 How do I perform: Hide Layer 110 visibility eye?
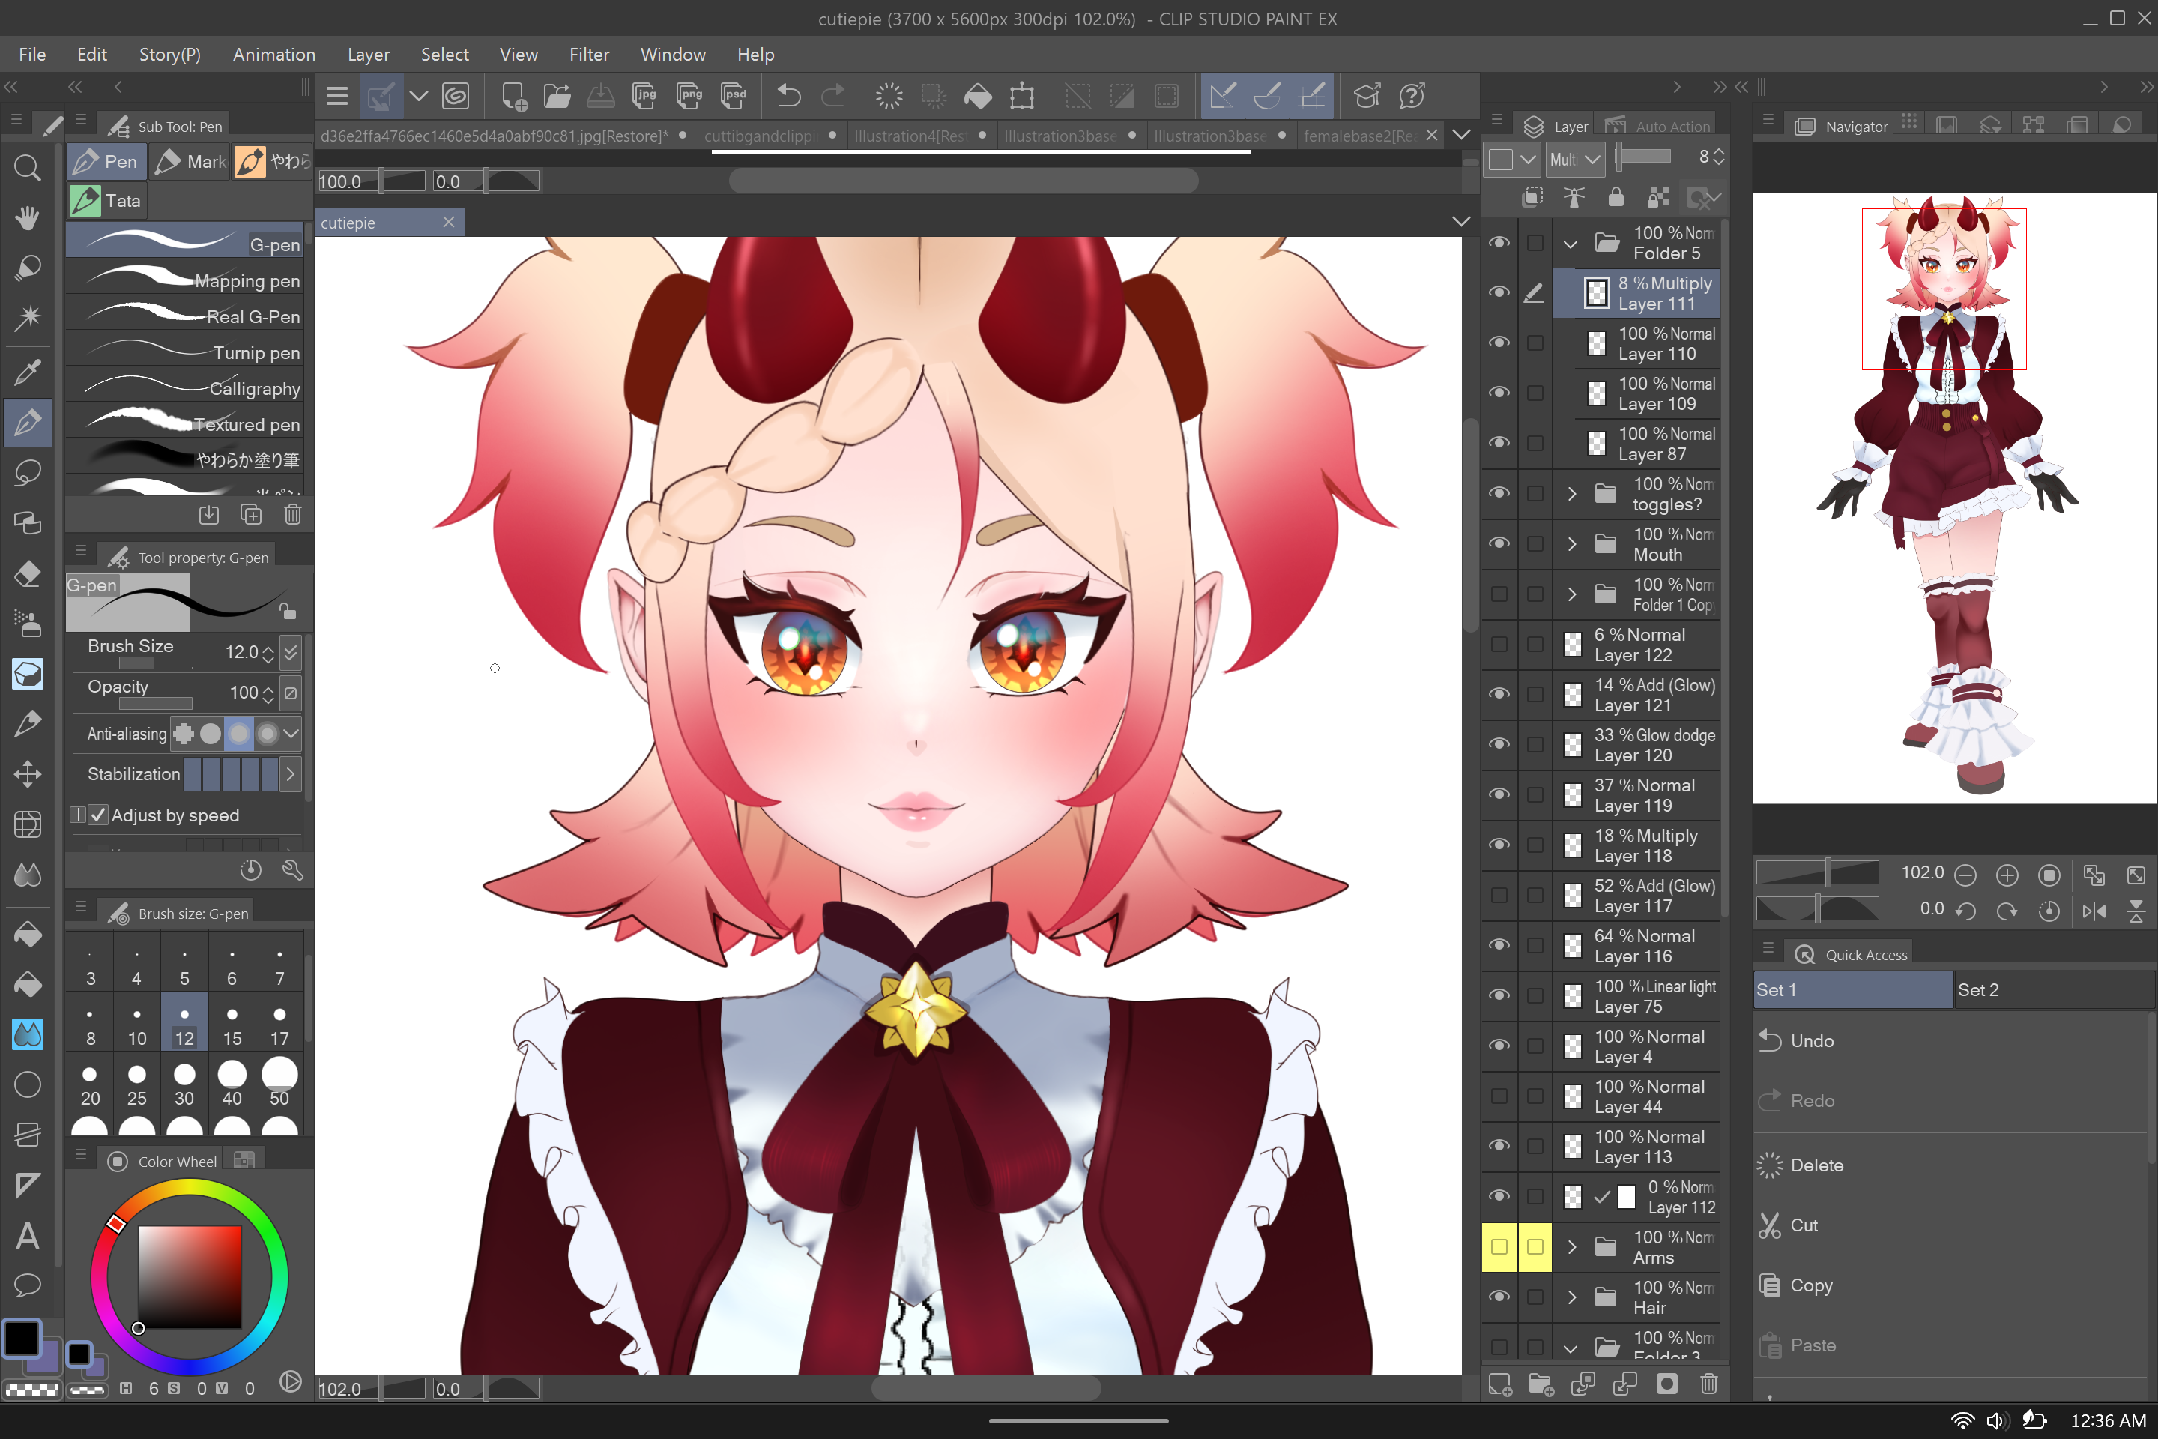point(1499,343)
